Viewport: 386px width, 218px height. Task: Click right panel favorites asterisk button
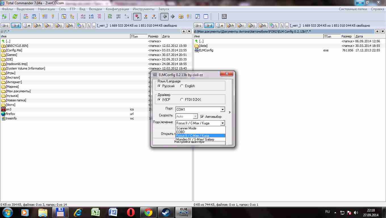coord(377,32)
